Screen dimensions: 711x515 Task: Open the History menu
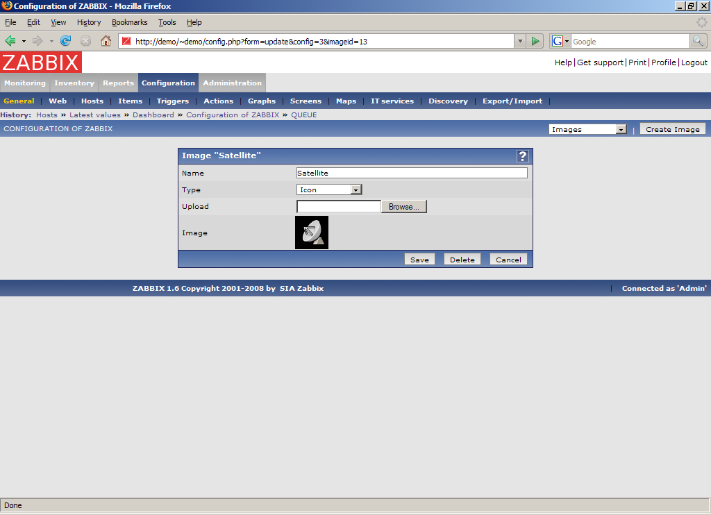(89, 22)
